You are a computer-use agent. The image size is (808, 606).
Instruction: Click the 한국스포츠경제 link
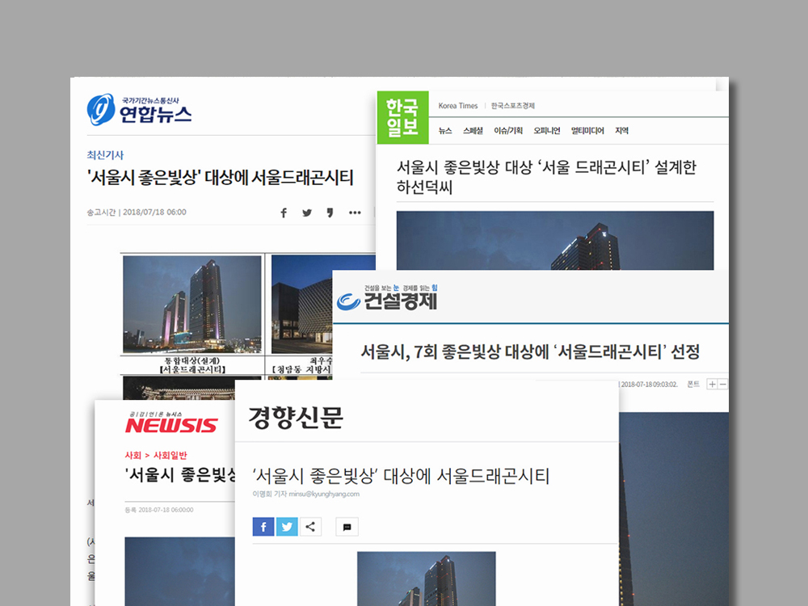point(513,106)
